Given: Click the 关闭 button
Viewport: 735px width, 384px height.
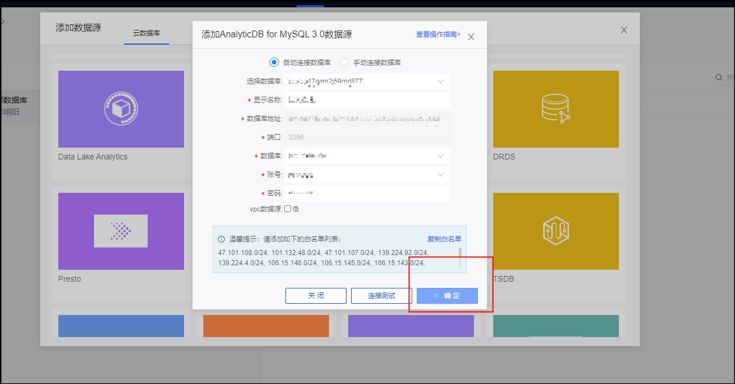Looking at the screenshot, I should click(315, 296).
